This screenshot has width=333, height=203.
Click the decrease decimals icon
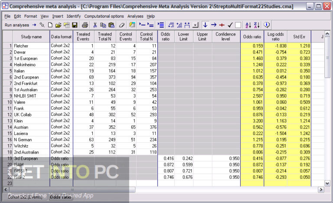click(x=179, y=25)
